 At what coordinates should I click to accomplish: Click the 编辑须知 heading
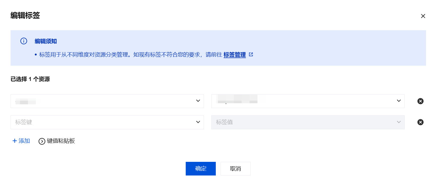pos(46,41)
